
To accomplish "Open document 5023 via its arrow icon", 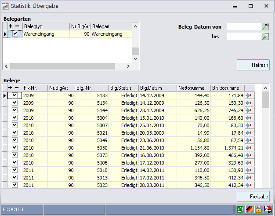I will click(x=249, y=185).
